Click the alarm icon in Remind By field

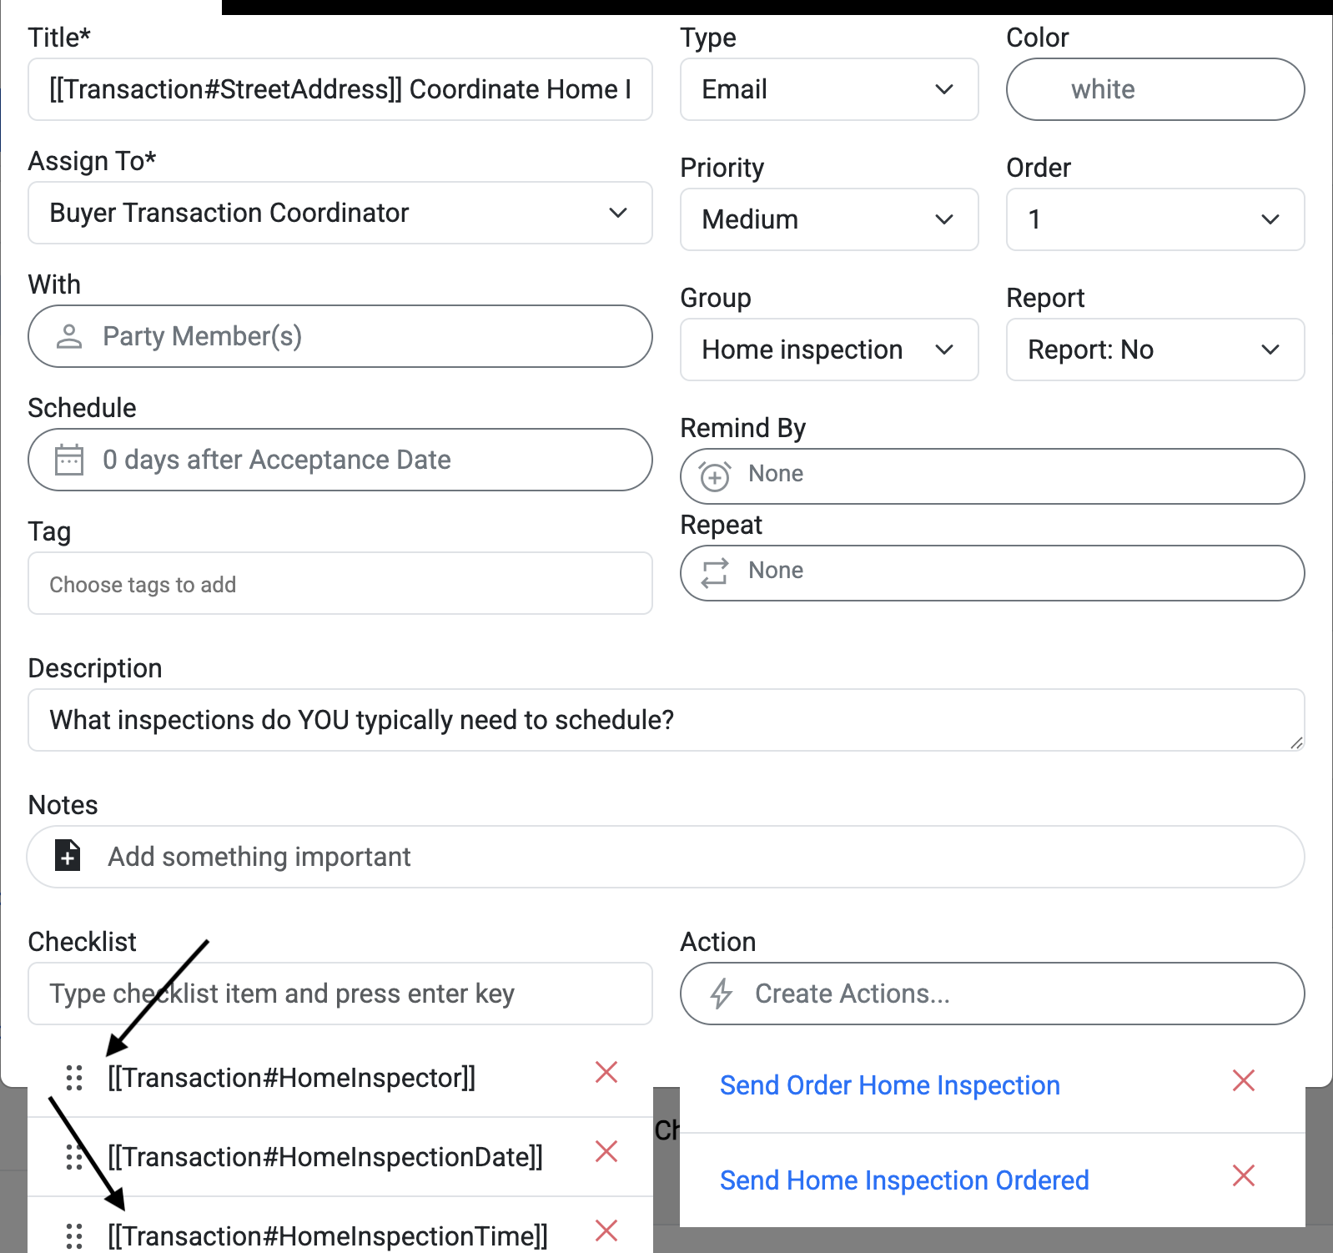[715, 476]
